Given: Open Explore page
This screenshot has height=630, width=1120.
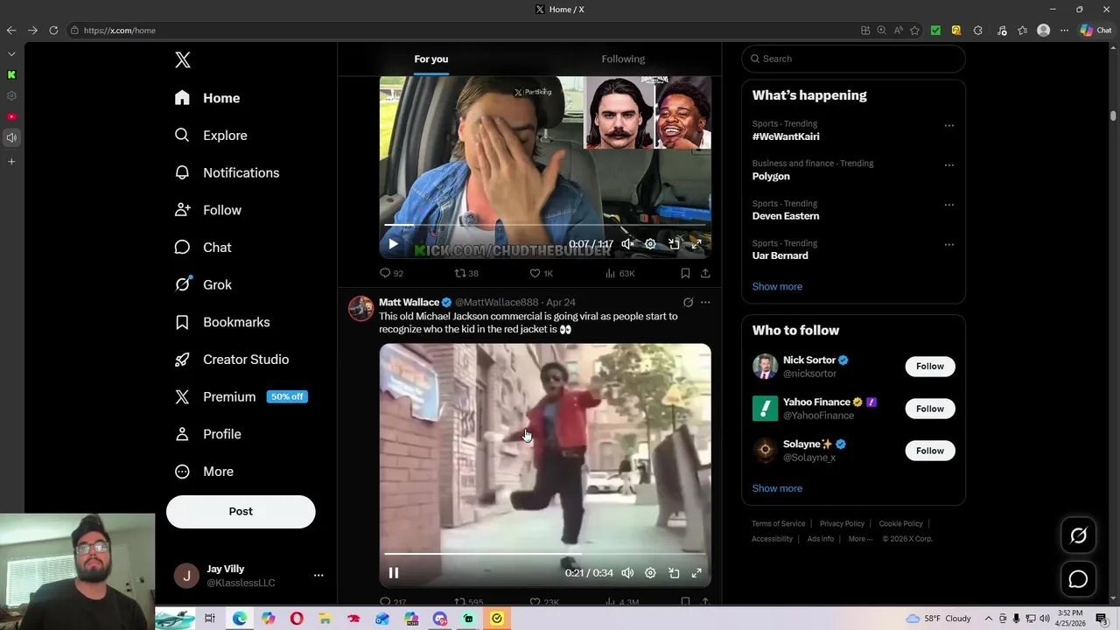Looking at the screenshot, I should pyautogui.click(x=210, y=136).
